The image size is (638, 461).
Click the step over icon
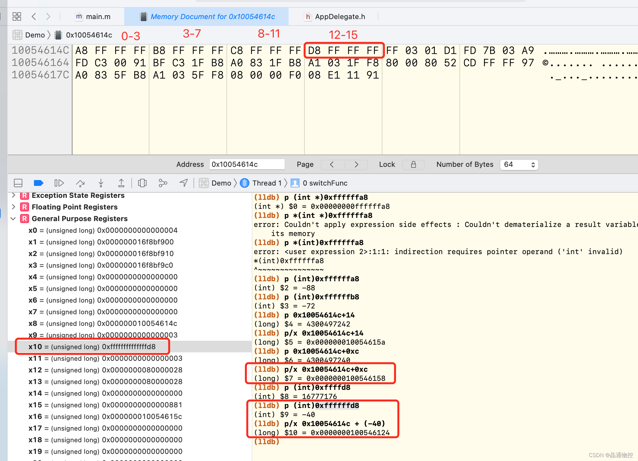tap(80, 183)
